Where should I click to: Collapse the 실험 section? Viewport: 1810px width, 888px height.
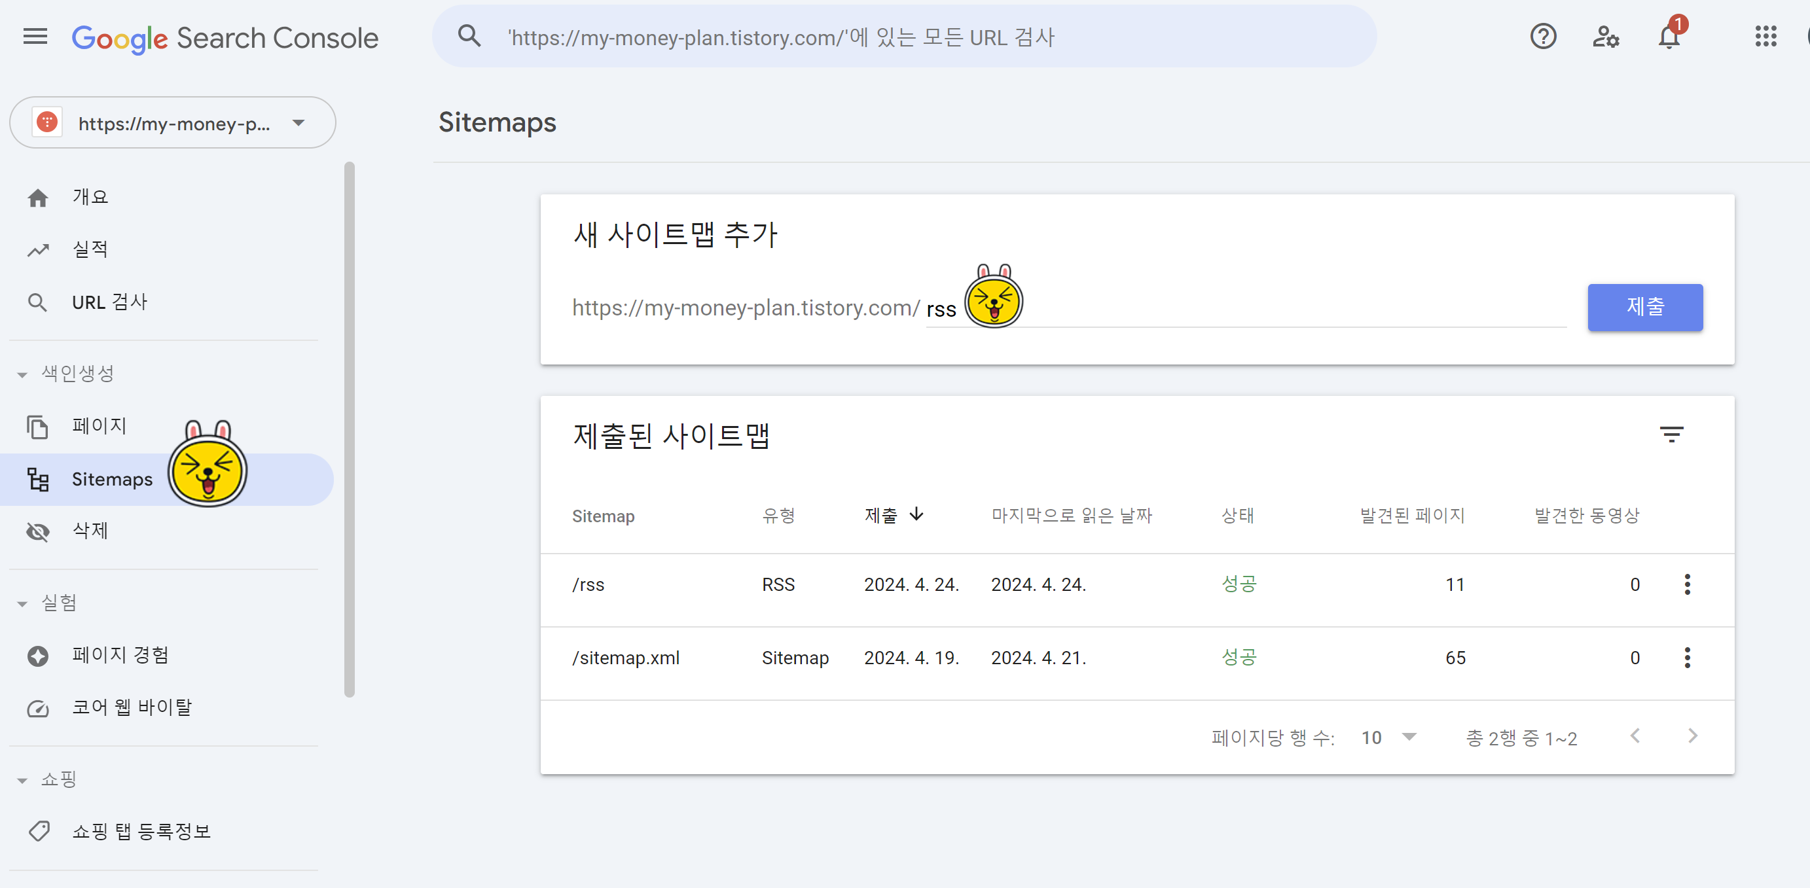click(x=22, y=603)
